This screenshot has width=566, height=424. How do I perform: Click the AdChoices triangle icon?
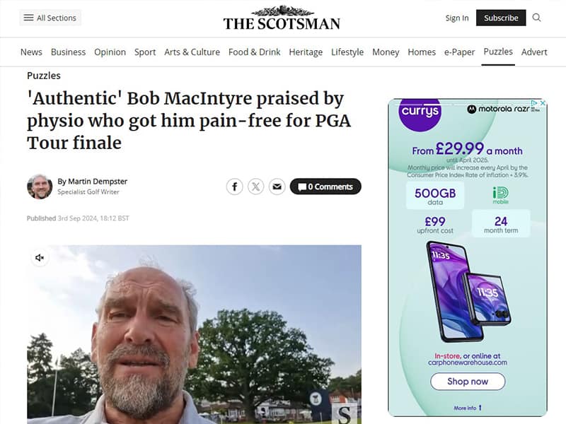(535, 103)
